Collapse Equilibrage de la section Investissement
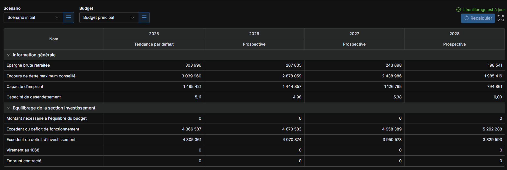 (x=8, y=108)
